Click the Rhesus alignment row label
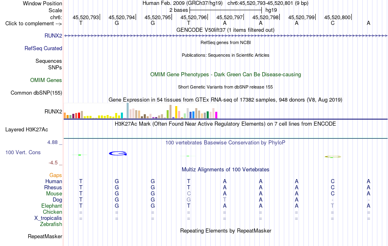The height and width of the screenshot is (246, 388). pyautogui.click(x=53, y=187)
